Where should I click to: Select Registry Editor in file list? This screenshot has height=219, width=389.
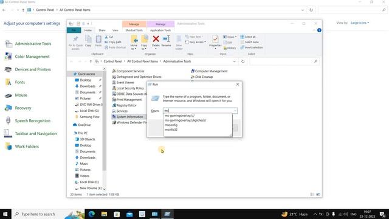(124, 105)
